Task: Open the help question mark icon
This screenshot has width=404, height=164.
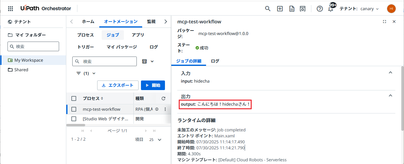Action: (x=320, y=9)
